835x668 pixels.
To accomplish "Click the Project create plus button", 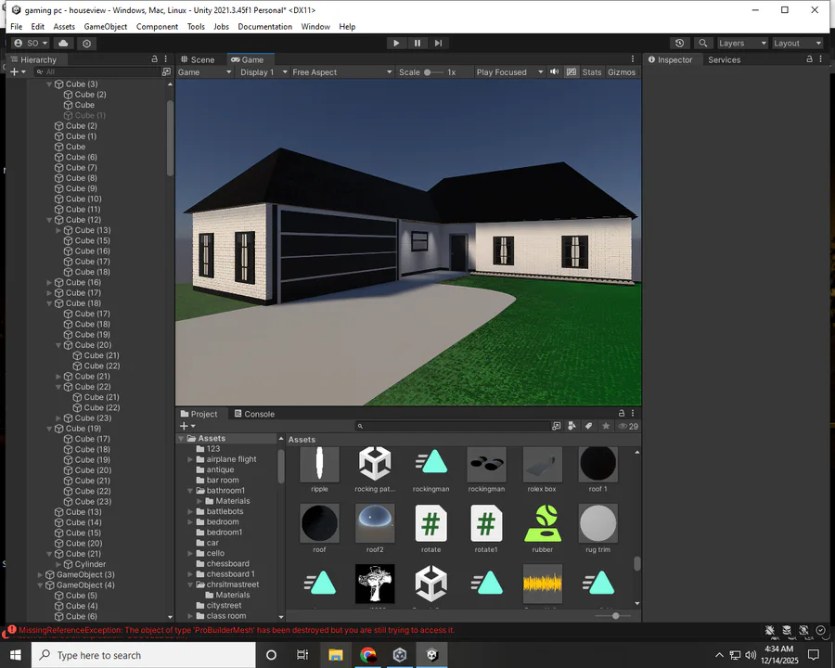I will (187, 426).
